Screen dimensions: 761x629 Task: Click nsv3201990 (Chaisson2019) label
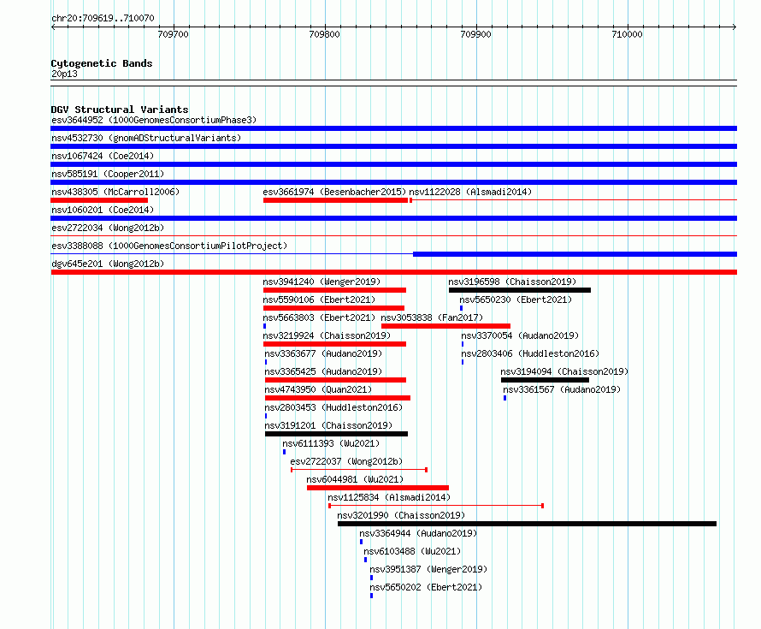click(x=401, y=515)
